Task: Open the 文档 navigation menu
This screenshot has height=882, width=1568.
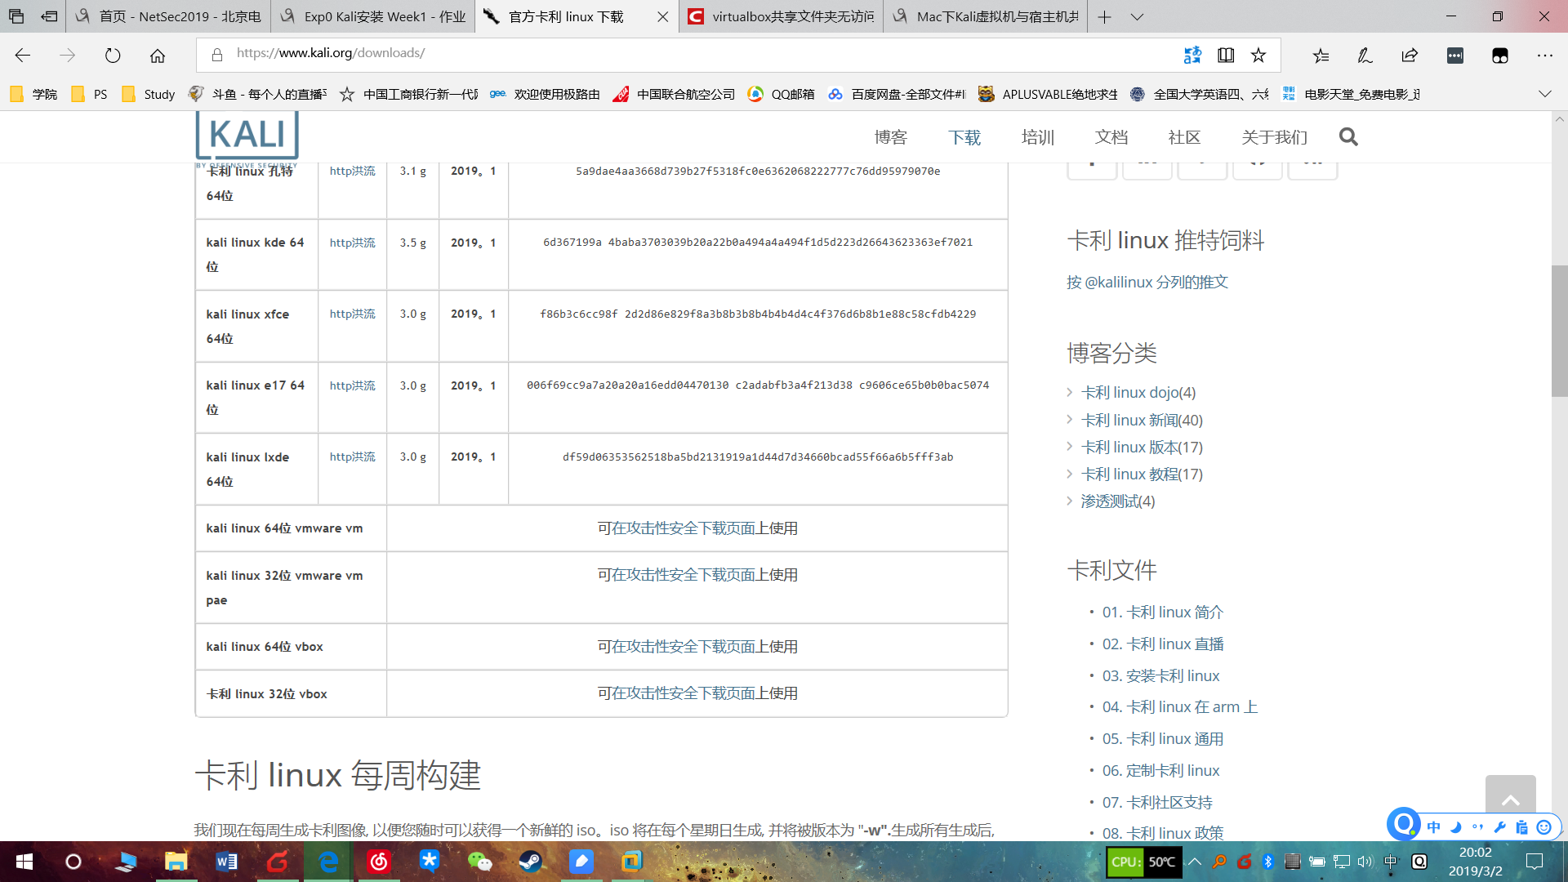Action: point(1111,137)
